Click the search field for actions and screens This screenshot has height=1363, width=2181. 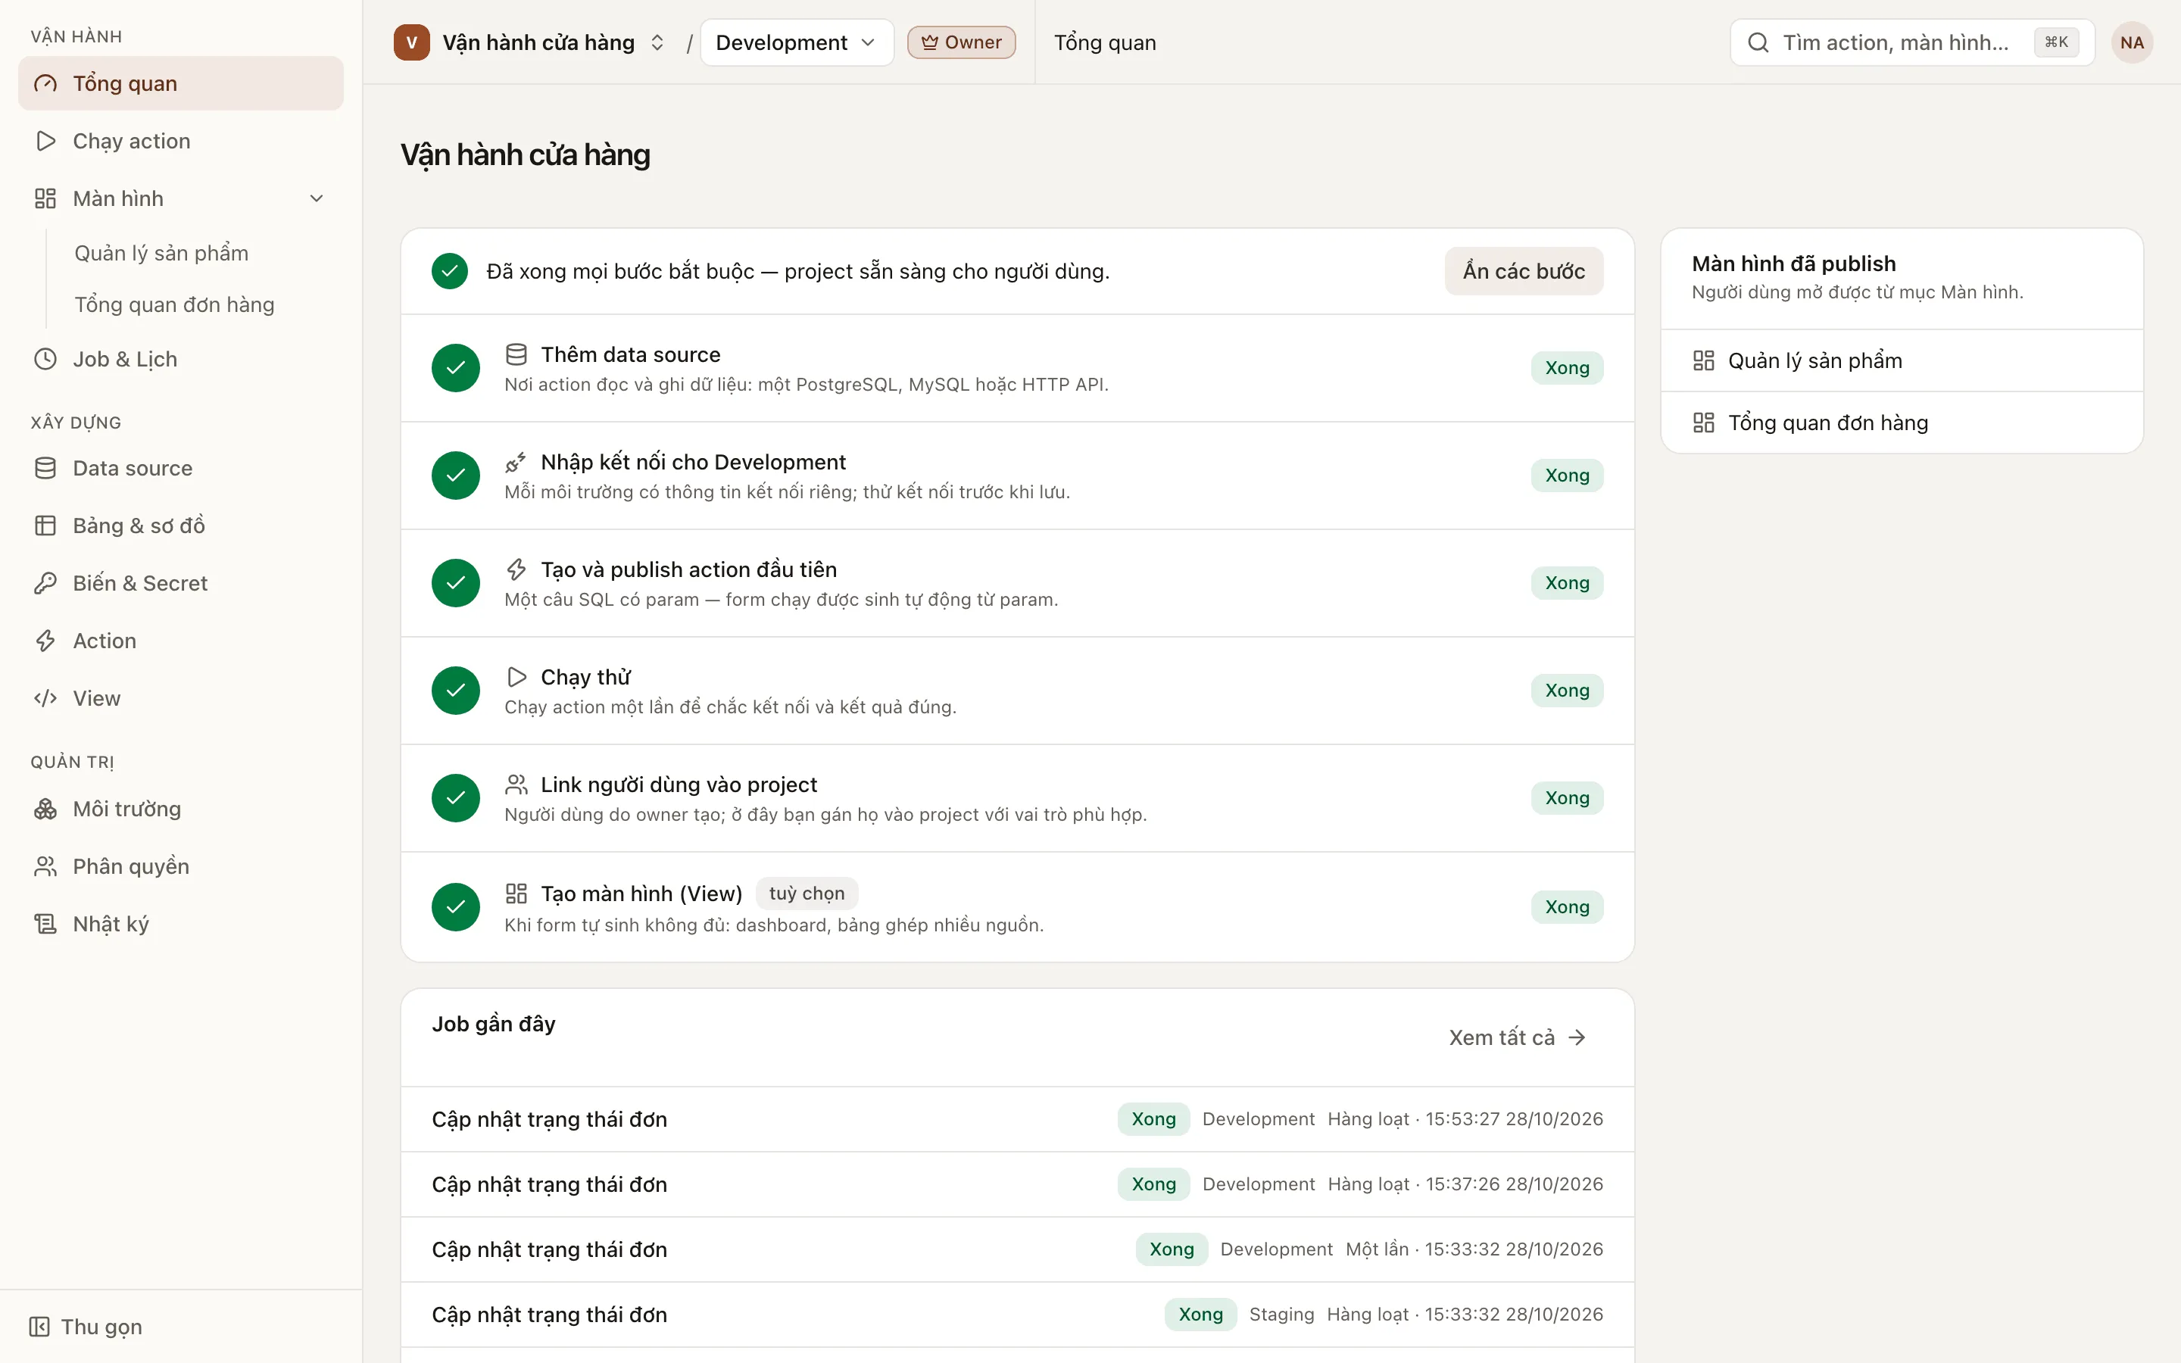(1911, 42)
